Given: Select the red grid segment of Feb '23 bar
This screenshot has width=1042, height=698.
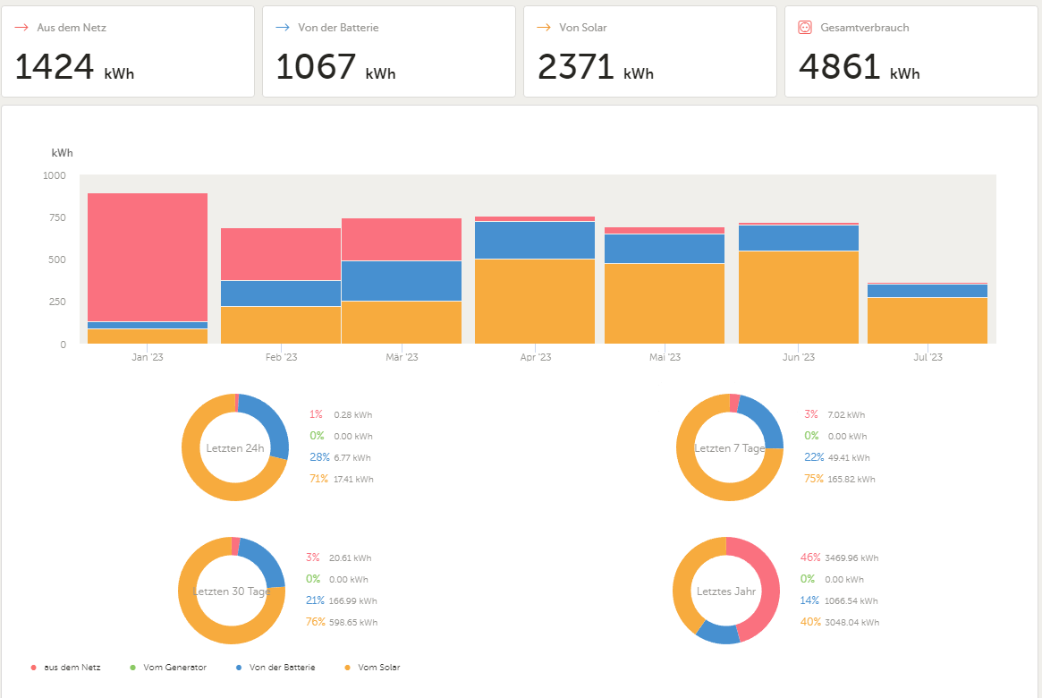Looking at the screenshot, I should pyautogui.click(x=281, y=255).
